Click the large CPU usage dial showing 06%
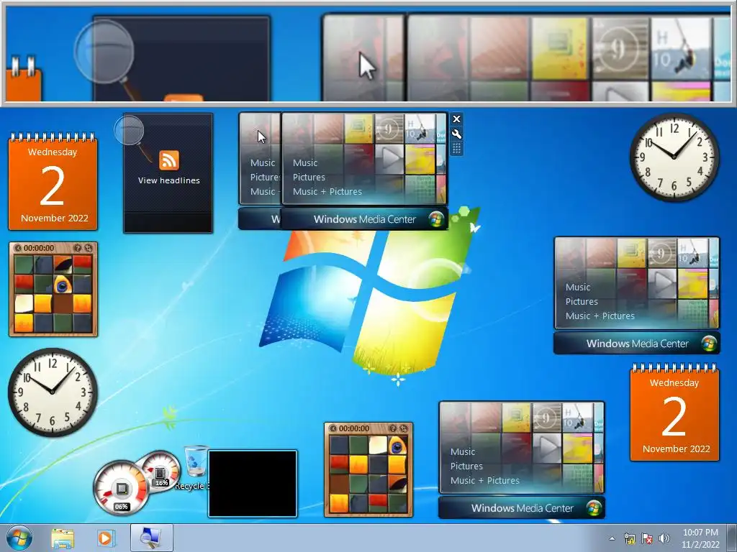This screenshot has height=552, width=737. click(x=120, y=488)
